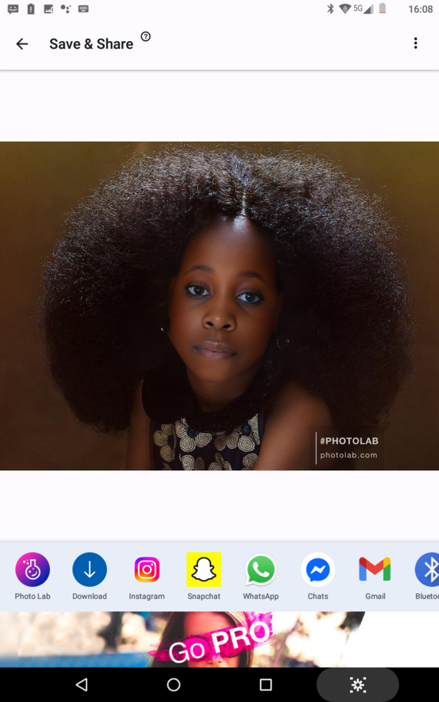Tap the photolab.com text on the photo
The image size is (439, 702).
(348, 455)
